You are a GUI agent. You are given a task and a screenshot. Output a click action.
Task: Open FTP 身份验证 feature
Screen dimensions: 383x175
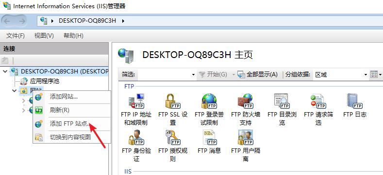(x=136, y=146)
